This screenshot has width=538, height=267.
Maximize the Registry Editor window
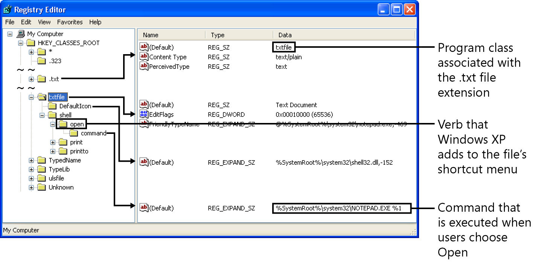pos(397,9)
